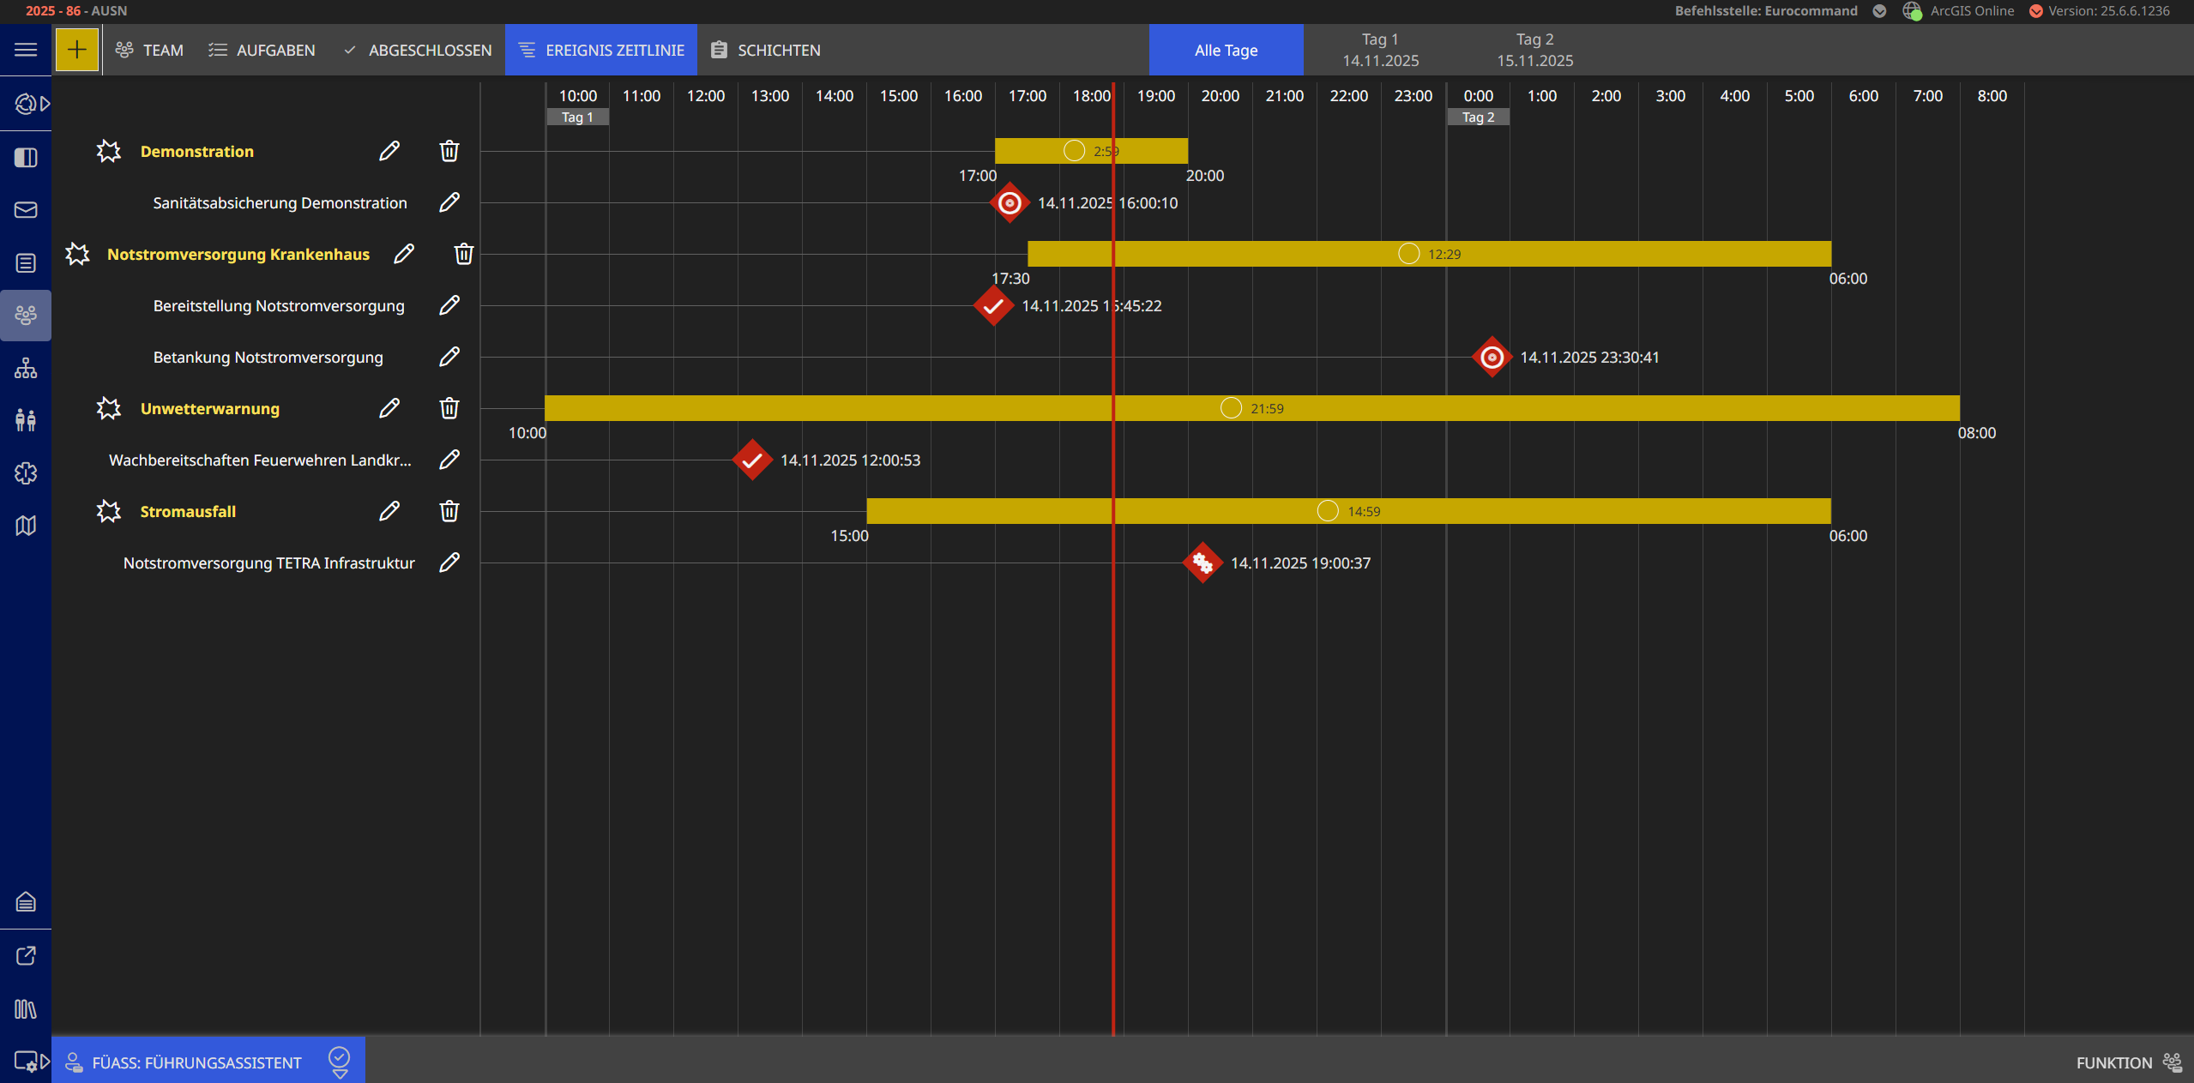This screenshot has width=2194, height=1083.
Task: Delete the Demonstration event
Action: coord(449,151)
